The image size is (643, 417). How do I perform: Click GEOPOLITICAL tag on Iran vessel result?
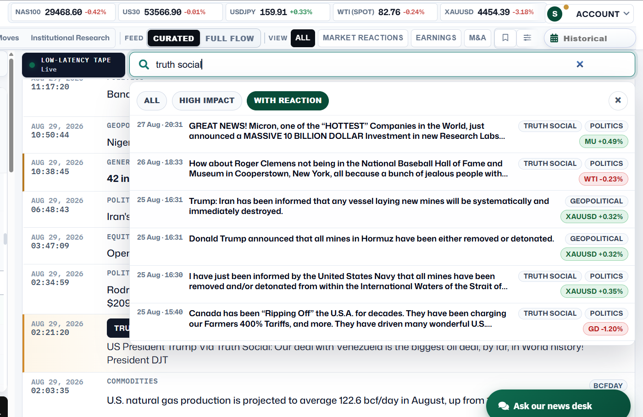pos(596,201)
